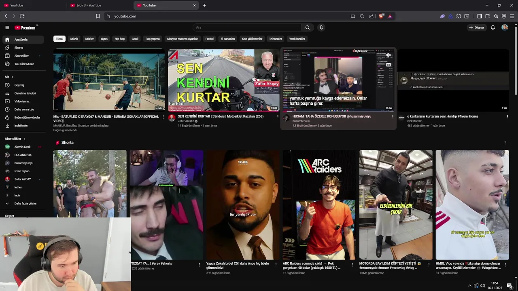
Task: Bookmark this page using the bookmark icon
Action: coord(98,16)
